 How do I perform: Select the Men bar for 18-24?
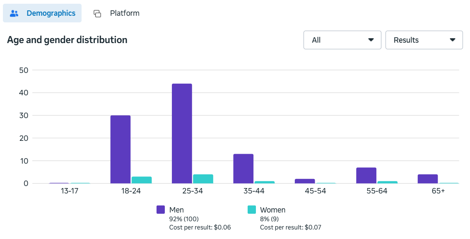(x=121, y=149)
